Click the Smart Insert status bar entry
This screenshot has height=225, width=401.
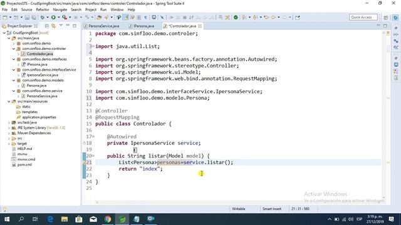271,209
